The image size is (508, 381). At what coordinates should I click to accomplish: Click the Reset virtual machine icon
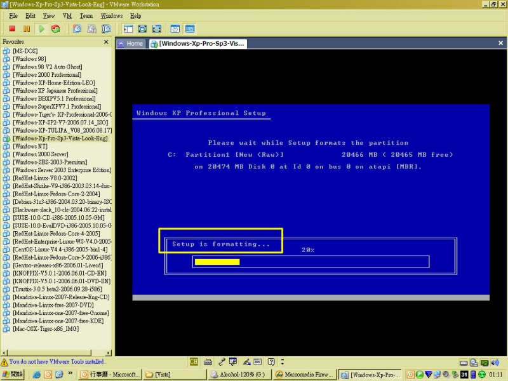point(56,29)
